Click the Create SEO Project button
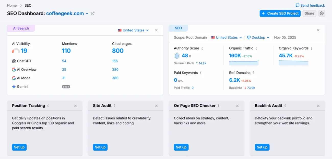The height and width of the screenshot is (159, 332). coord(280,14)
